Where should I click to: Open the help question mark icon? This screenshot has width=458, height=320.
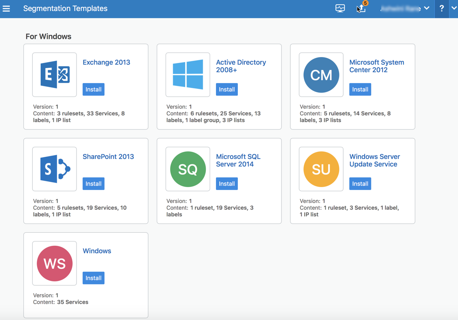[x=442, y=8]
